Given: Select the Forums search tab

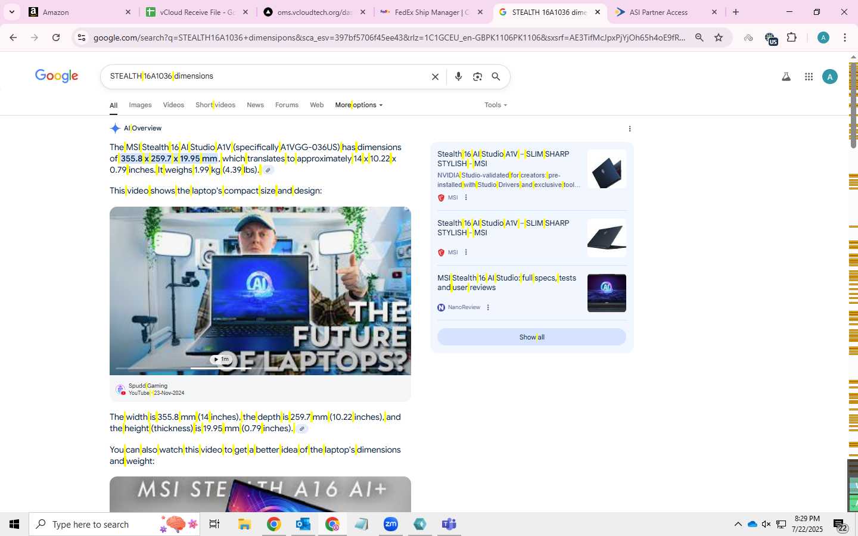Looking at the screenshot, I should pos(287,105).
